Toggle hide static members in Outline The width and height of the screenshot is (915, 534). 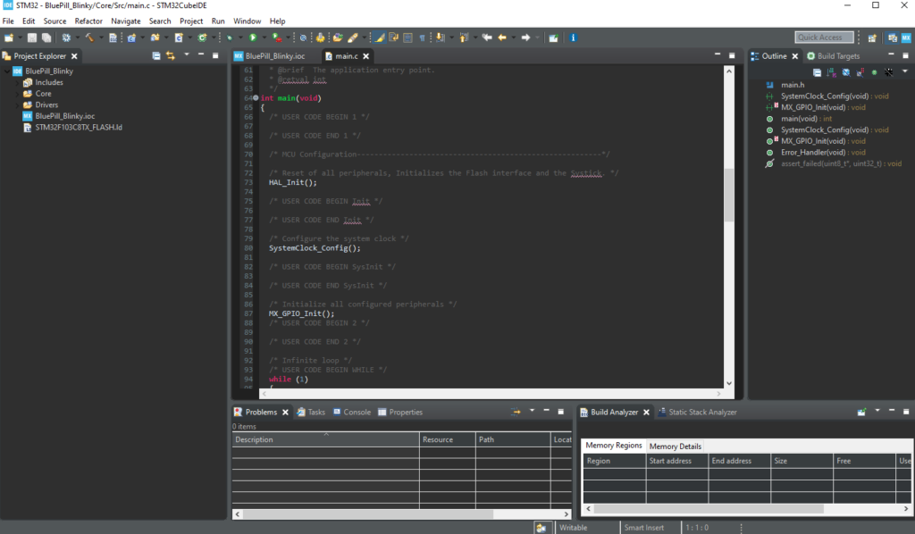(860, 73)
